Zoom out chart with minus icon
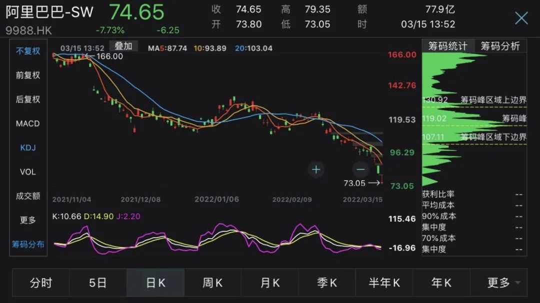 [360, 169]
